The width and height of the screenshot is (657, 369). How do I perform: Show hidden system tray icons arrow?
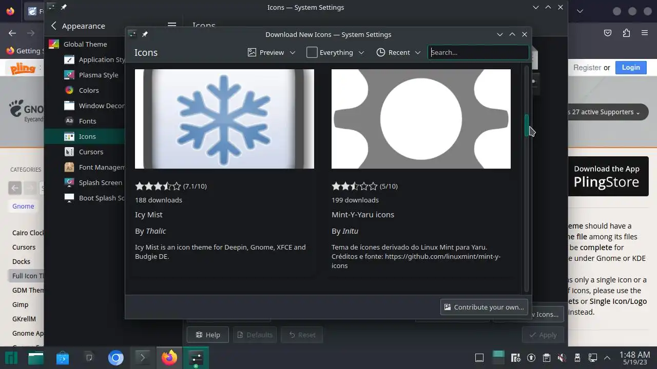[x=607, y=358]
